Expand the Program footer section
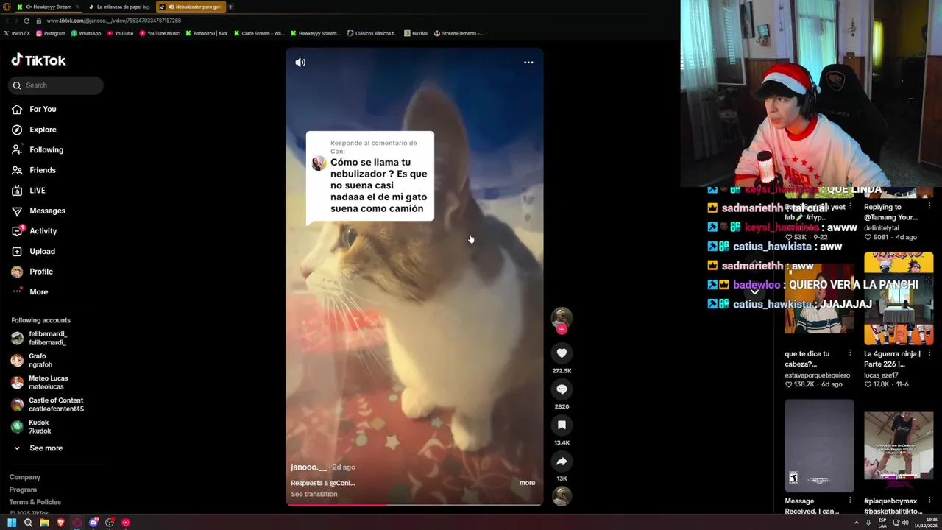This screenshot has height=530, width=942. pyautogui.click(x=23, y=490)
